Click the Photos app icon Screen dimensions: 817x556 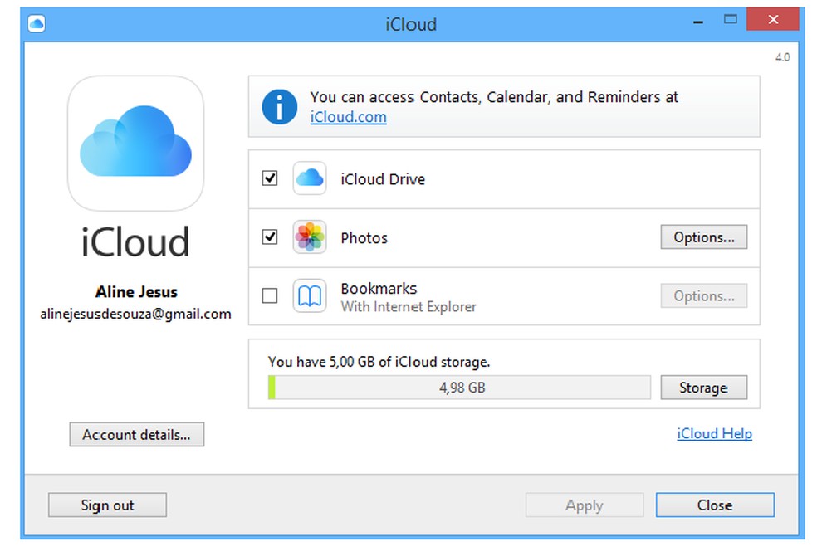point(309,237)
